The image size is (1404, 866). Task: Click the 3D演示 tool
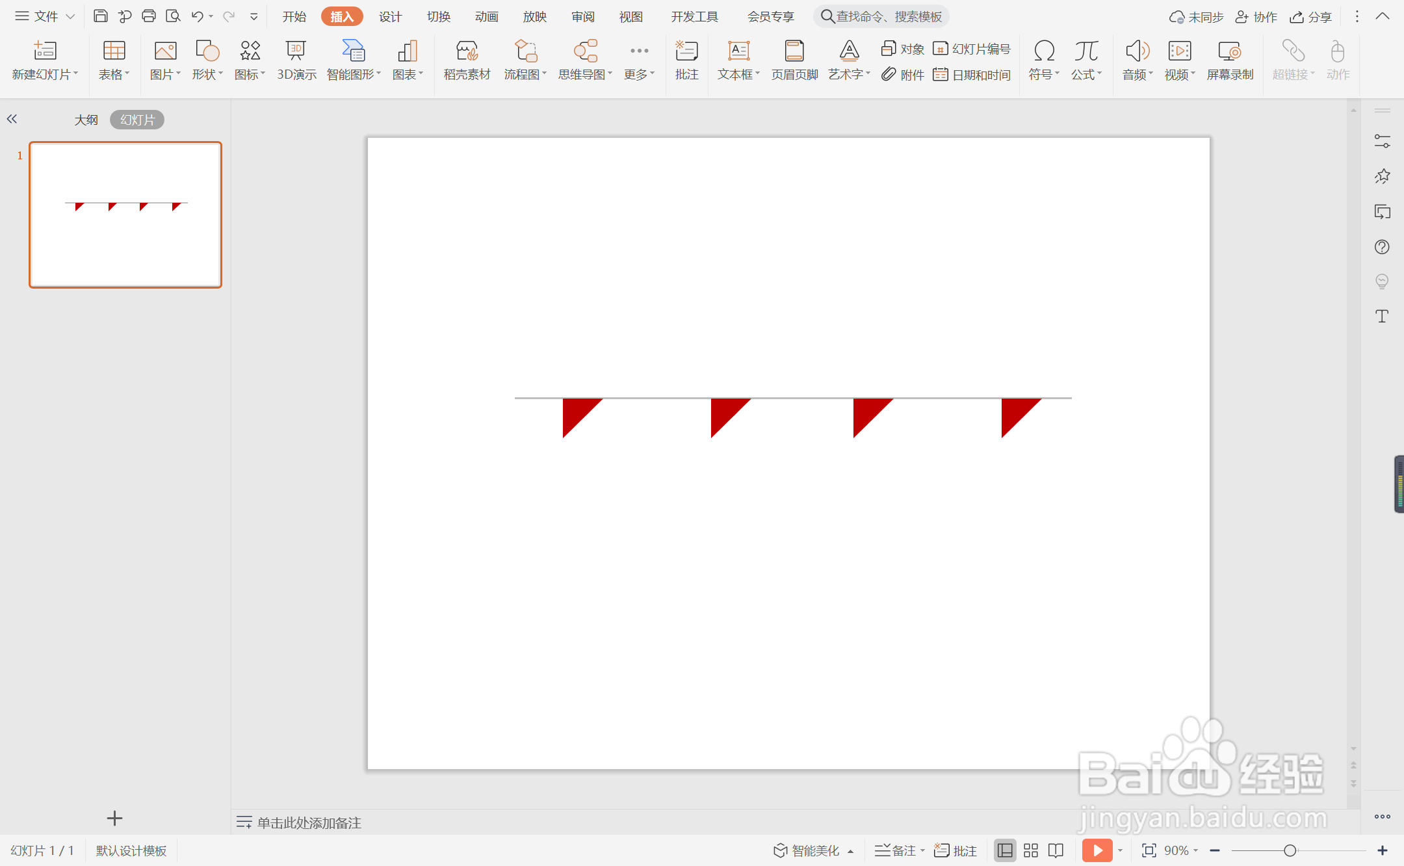296,60
